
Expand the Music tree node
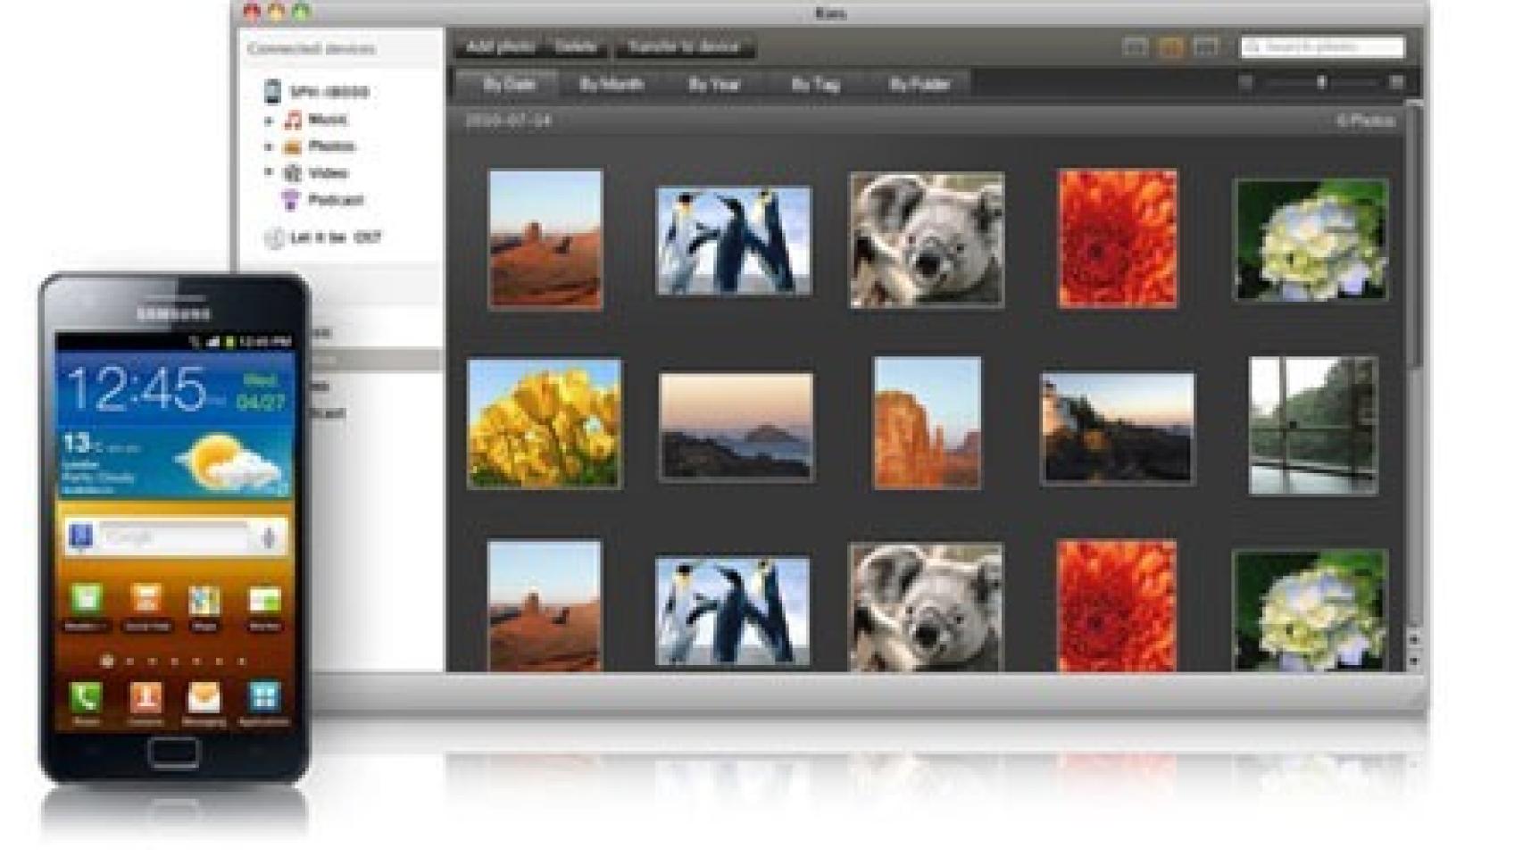click(x=269, y=120)
